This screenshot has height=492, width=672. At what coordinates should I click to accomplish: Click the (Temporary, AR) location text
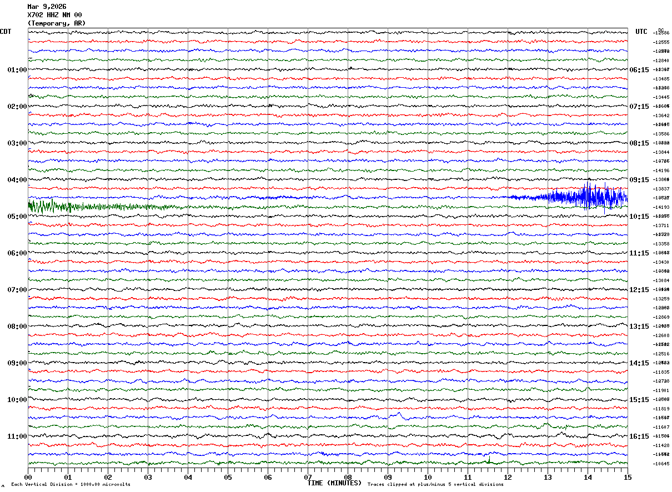pyautogui.click(x=57, y=23)
